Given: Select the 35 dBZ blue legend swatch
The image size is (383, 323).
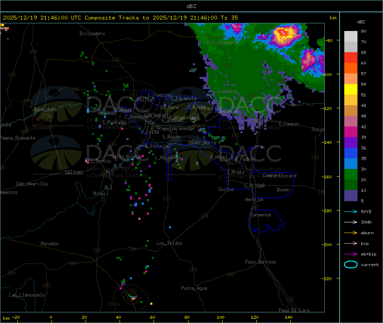Looking at the screenshot, I should tap(351, 153).
